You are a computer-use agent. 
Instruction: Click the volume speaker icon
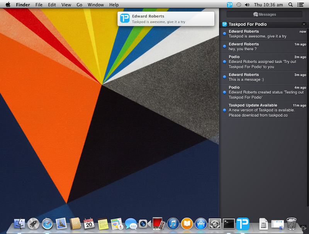tap(247, 5)
